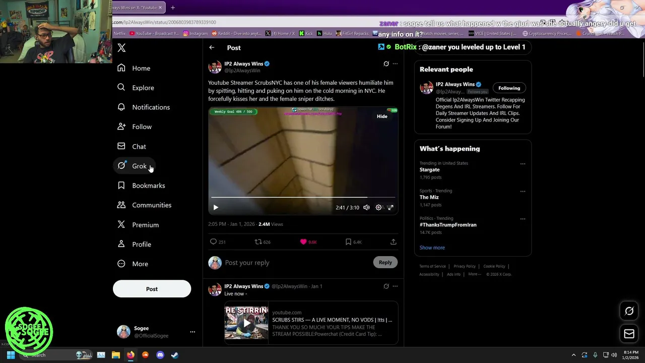645x363 pixels.
Task: Open Premium in sidebar
Action: (x=138, y=225)
